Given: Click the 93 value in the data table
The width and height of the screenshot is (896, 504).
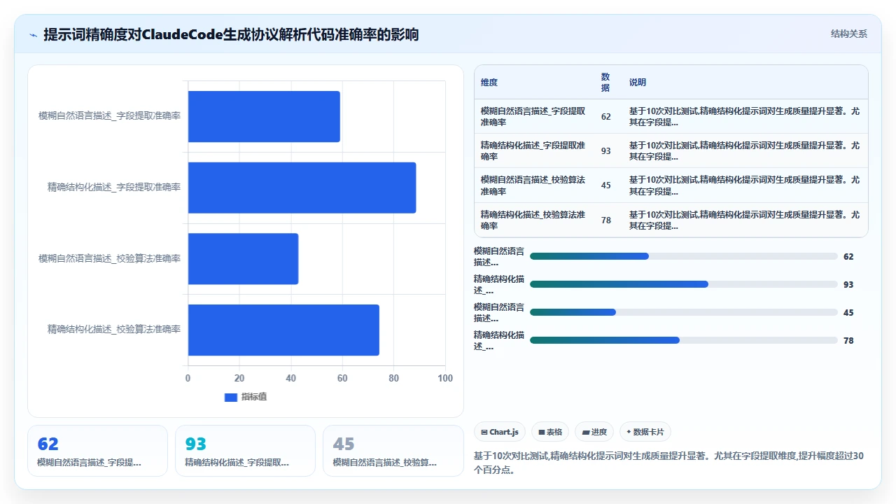Looking at the screenshot, I should point(605,150).
